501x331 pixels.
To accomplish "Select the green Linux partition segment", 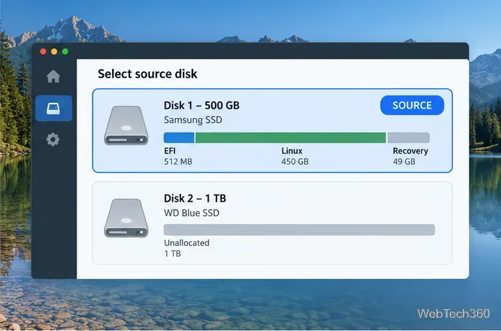I will tap(290, 138).
